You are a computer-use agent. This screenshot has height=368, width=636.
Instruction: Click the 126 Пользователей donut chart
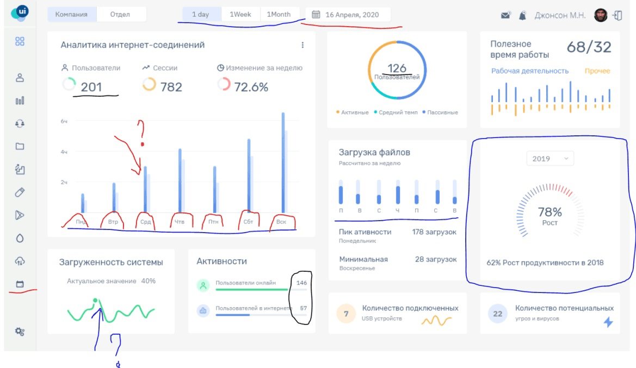(x=397, y=70)
